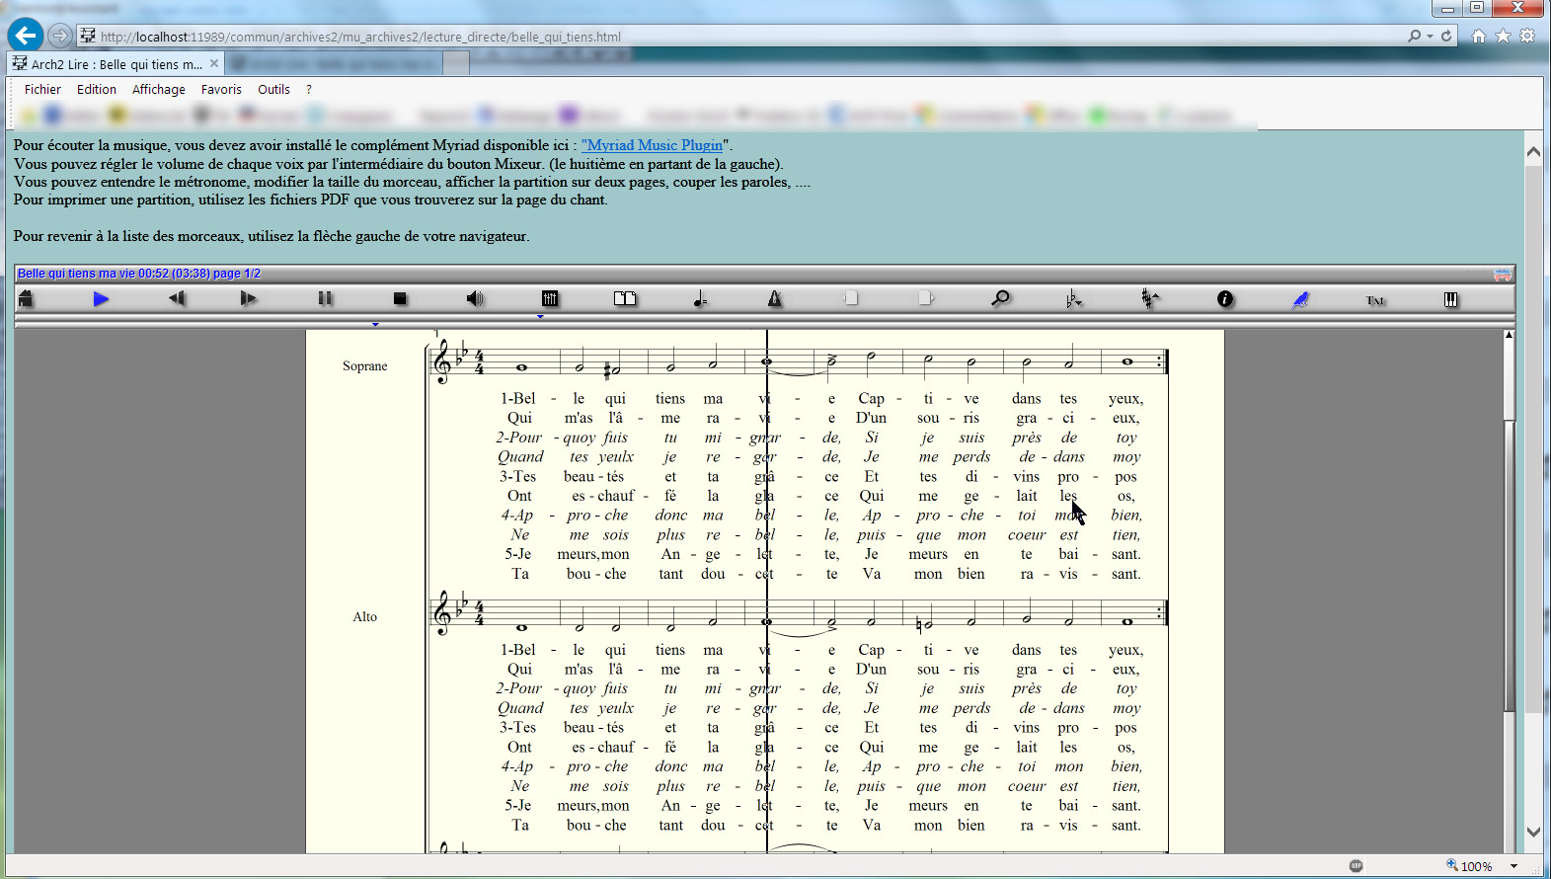Switch to the second blurred browser tab

tap(334, 64)
